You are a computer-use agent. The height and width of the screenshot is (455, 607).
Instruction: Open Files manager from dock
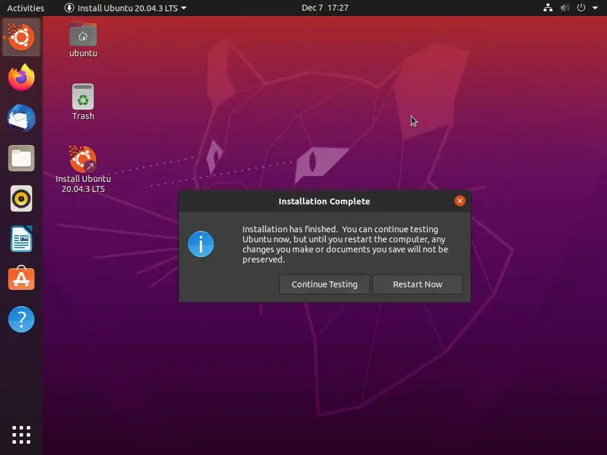(x=21, y=158)
